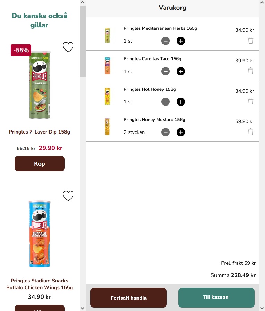Click up arrow of cart scrollbar
Viewport: 265px width, 311px height.
point(262,2)
